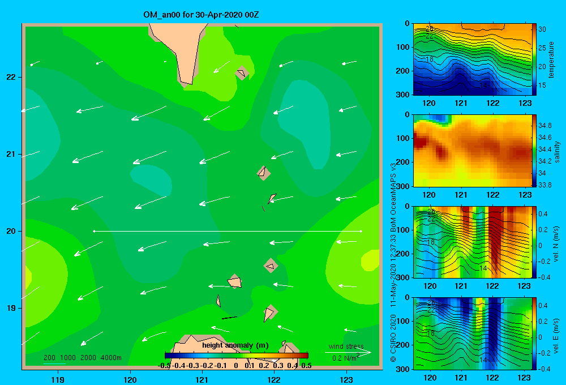Click the title "OM_an00 for 30-Apr-2020 00Z"
566x385 pixels.
tap(201, 15)
